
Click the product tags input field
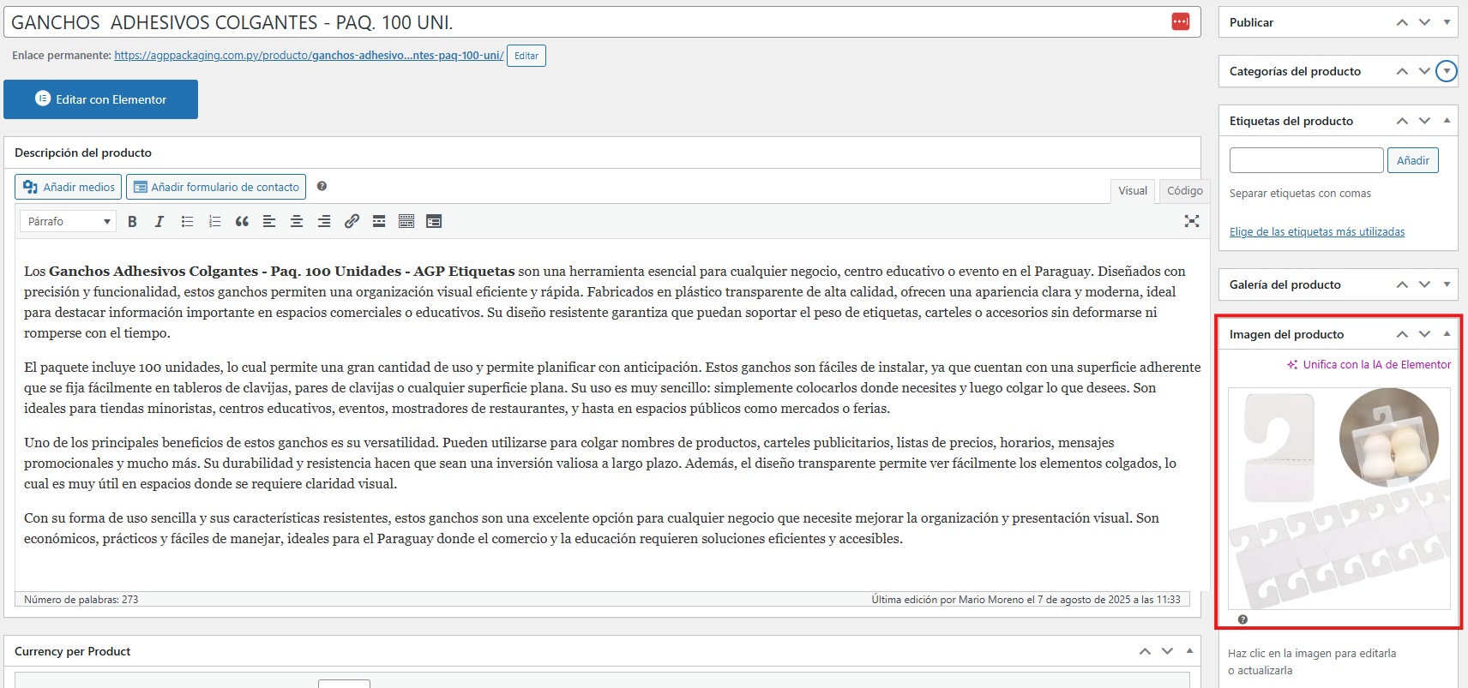tap(1306, 160)
